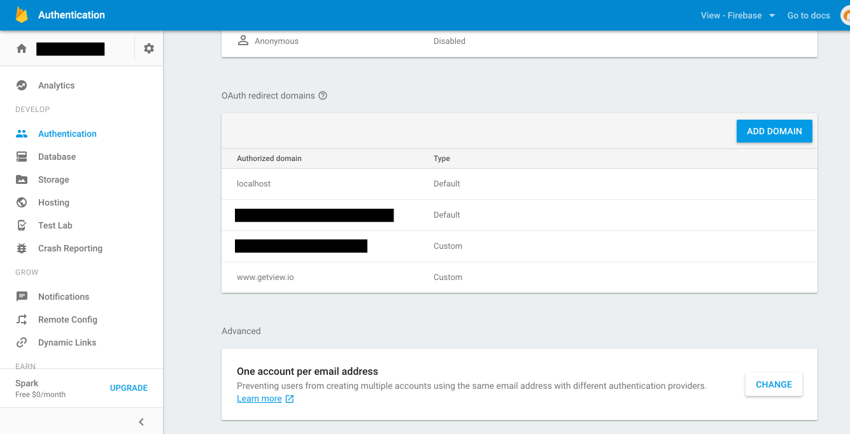Click the Spark plan label
The width and height of the screenshot is (850, 434).
tap(27, 383)
